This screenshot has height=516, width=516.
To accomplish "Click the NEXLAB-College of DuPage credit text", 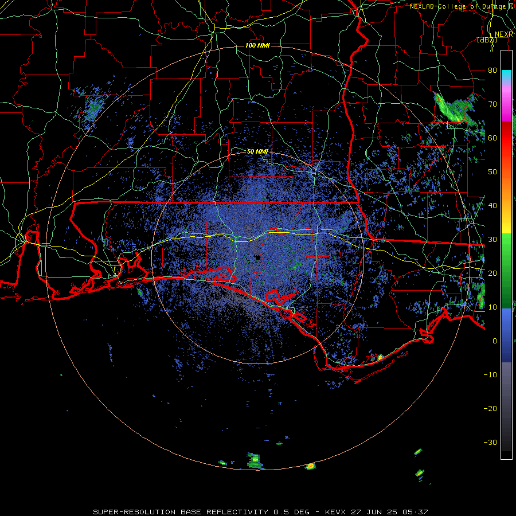I will tap(461, 6).
